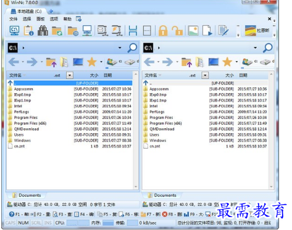292x230 pixels.
Task: Launch the binoculars search tool
Action: coord(43,31)
